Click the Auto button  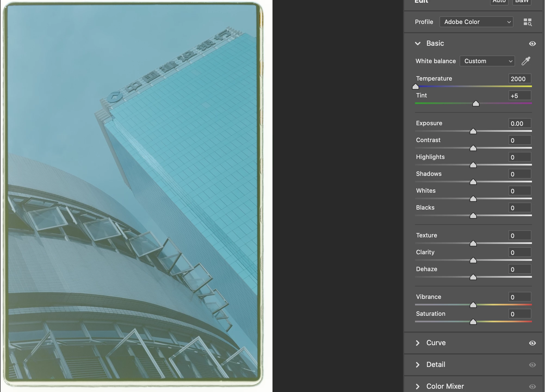(x=499, y=2)
